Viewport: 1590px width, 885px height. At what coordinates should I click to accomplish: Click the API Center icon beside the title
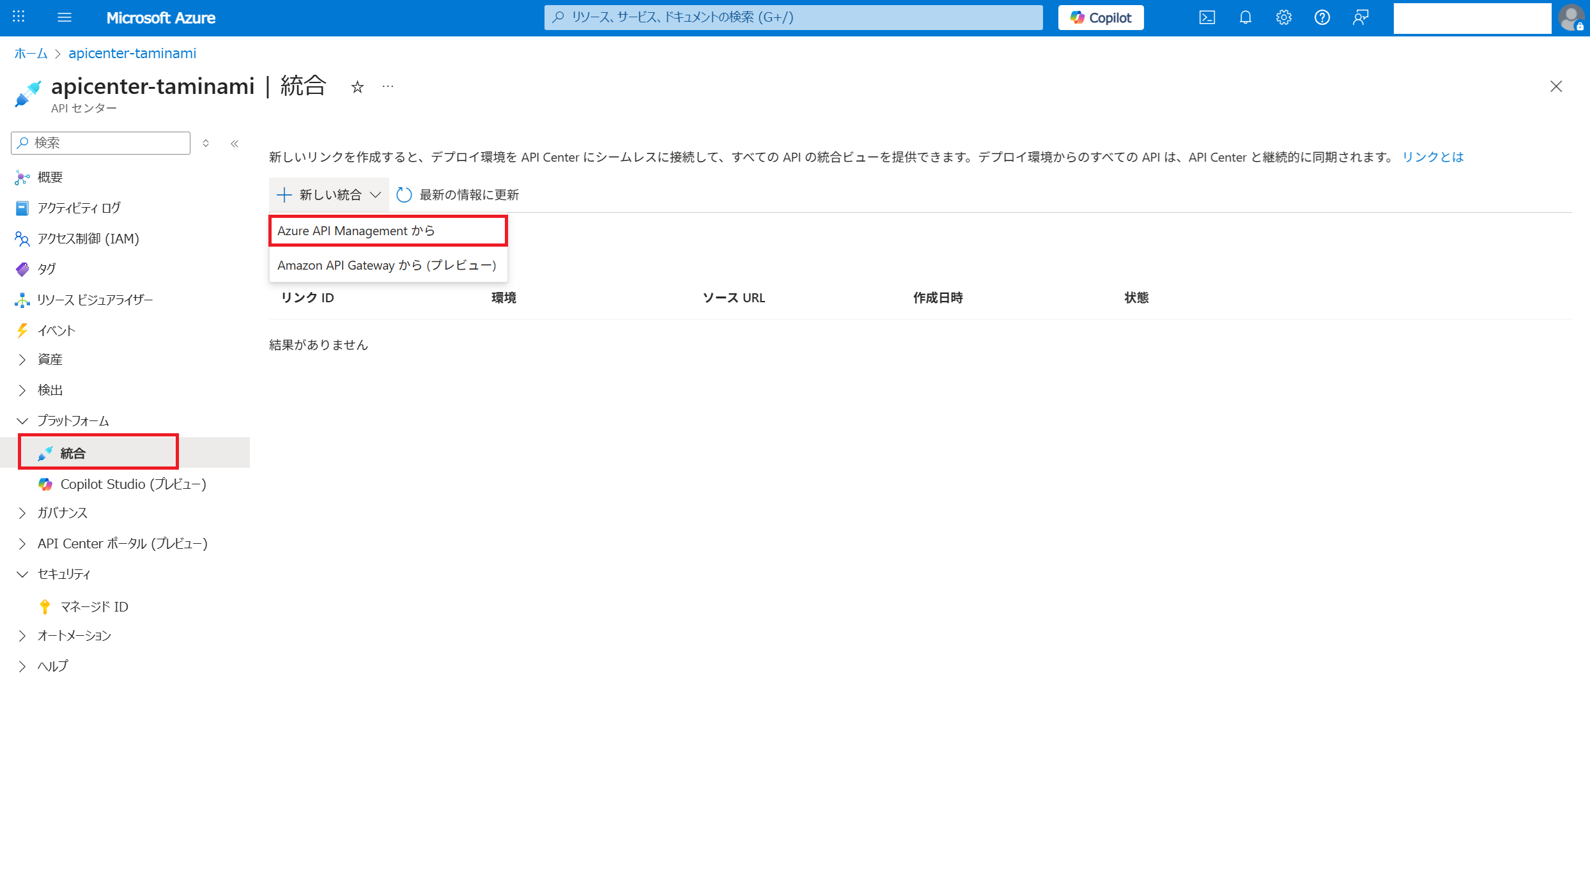point(28,93)
